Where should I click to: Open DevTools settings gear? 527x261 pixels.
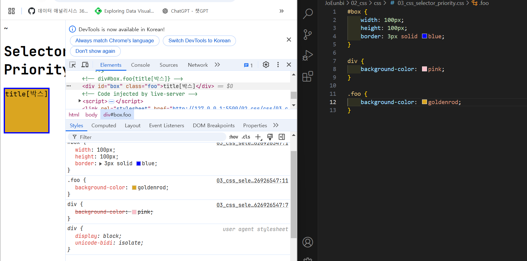coord(266,65)
